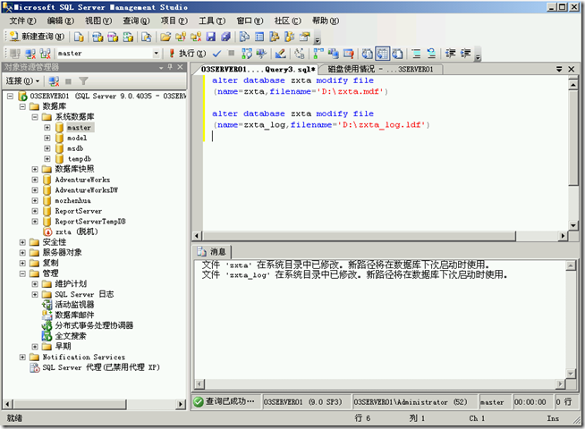Toggle Include Client Statistics icon
Screen dimensions: 585x429
[333, 54]
